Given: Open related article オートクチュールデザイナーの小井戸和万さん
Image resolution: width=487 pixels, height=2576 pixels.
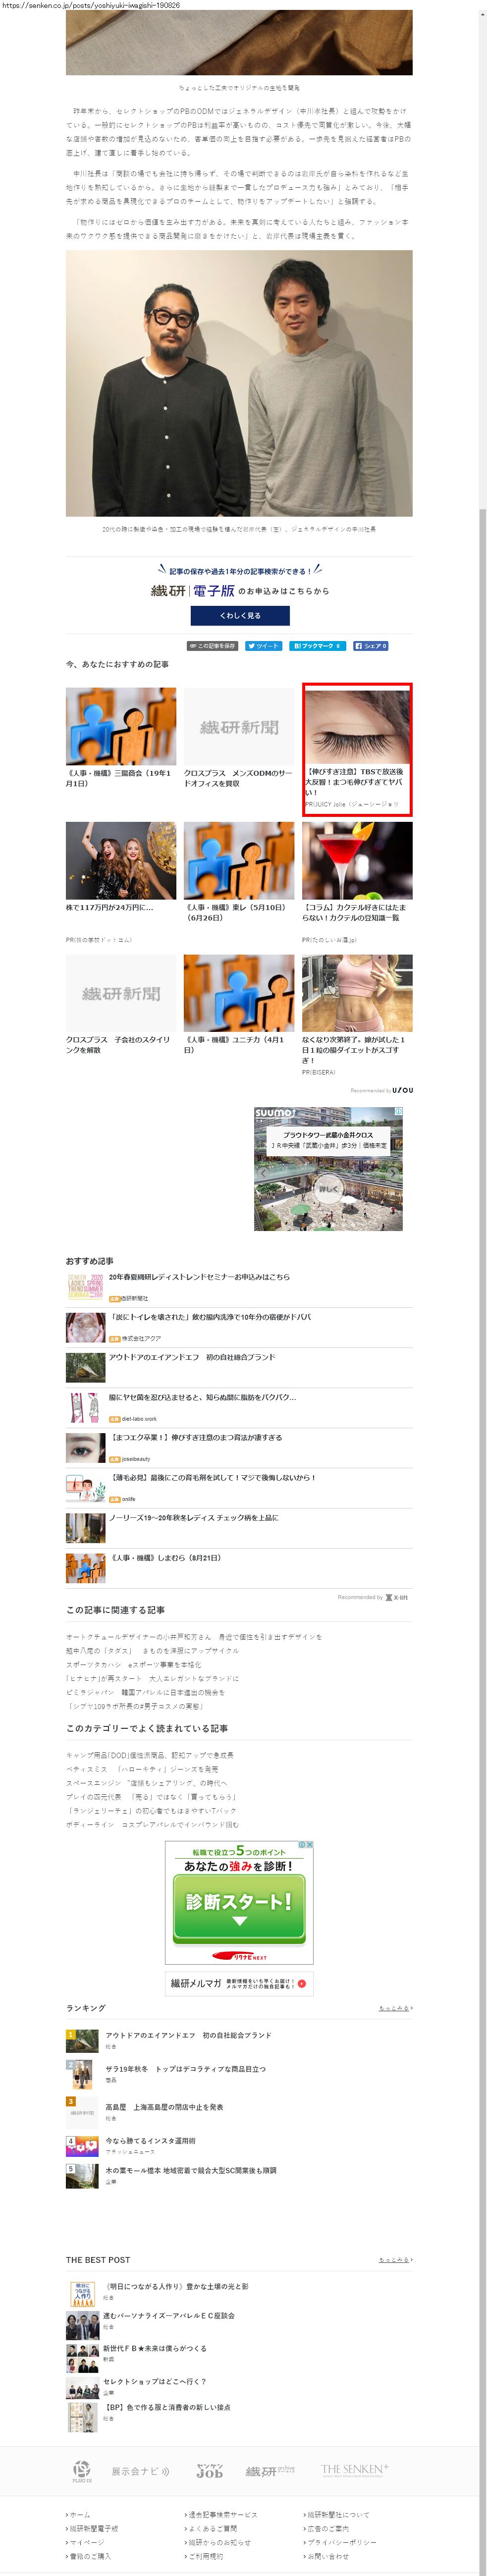Looking at the screenshot, I should pyautogui.click(x=194, y=1637).
